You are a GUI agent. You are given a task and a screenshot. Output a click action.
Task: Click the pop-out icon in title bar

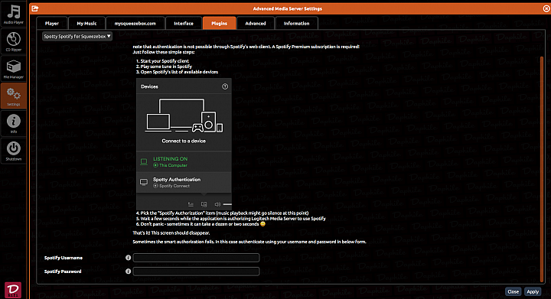point(34,8)
